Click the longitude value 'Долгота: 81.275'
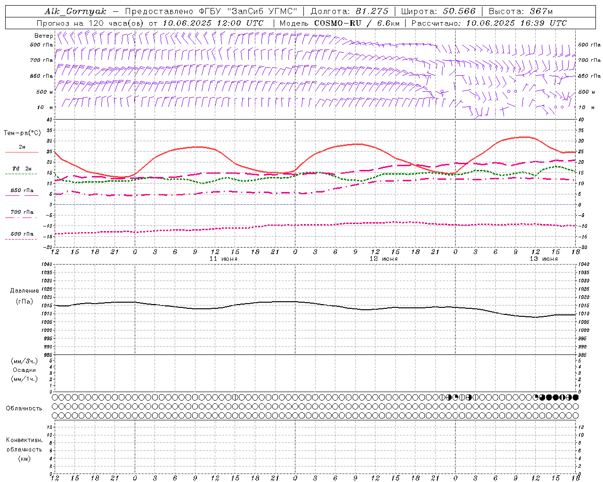The height and width of the screenshot is (482, 603). [x=350, y=11]
